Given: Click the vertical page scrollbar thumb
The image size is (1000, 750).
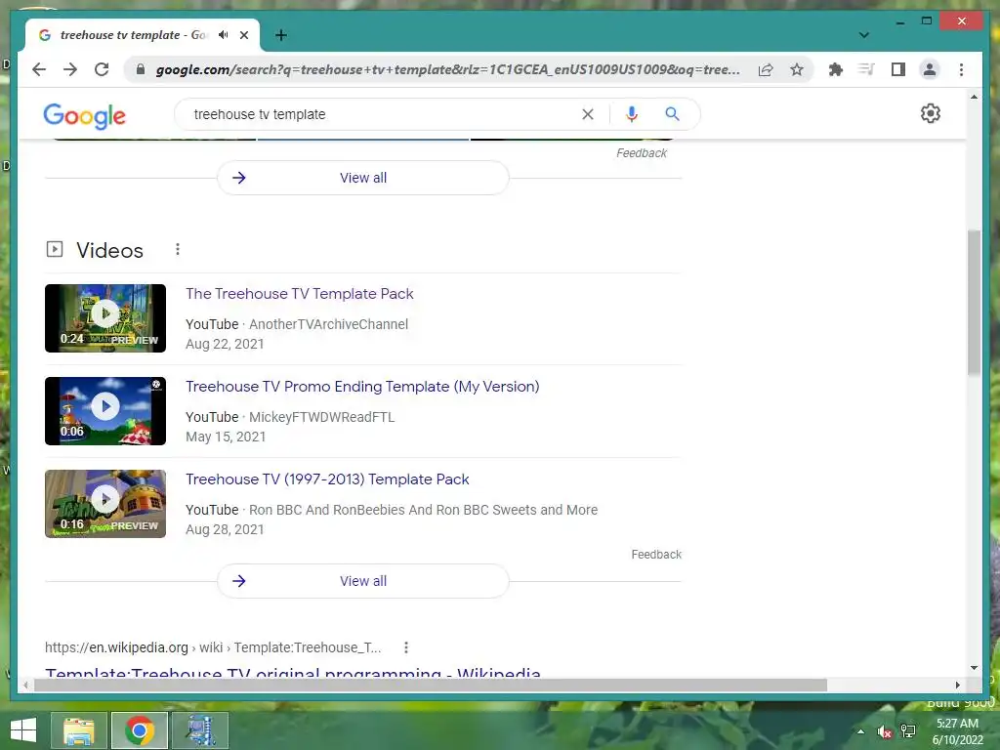Looking at the screenshot, I should pos(974,303).
